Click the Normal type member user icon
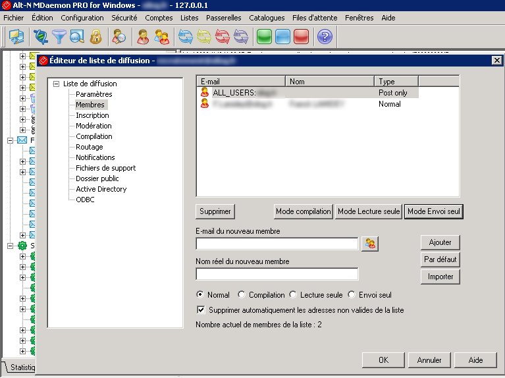This screenshot has width=505, height=378. click(x=205, y=103)
